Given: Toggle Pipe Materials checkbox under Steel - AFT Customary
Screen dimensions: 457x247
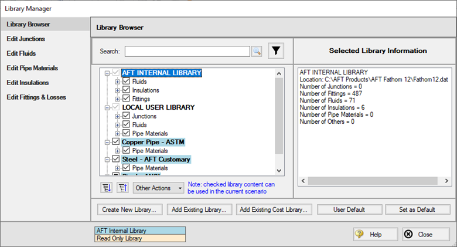Looking at the screenshot, I should pyautogui.click(x=126, y=168).
